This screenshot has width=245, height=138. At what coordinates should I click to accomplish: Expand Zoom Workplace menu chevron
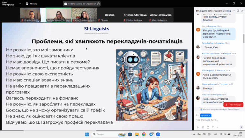tap(19, 4)
